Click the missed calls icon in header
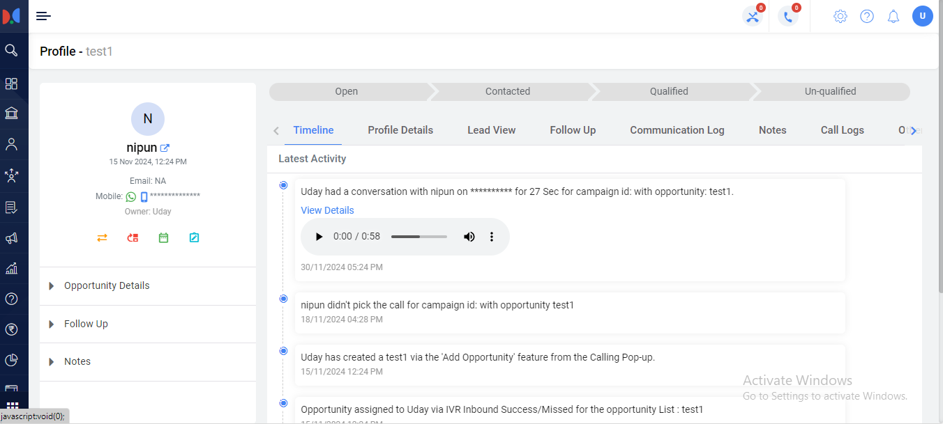The width and height of the screenshot is (943, 424). click(x=753, y=17)
